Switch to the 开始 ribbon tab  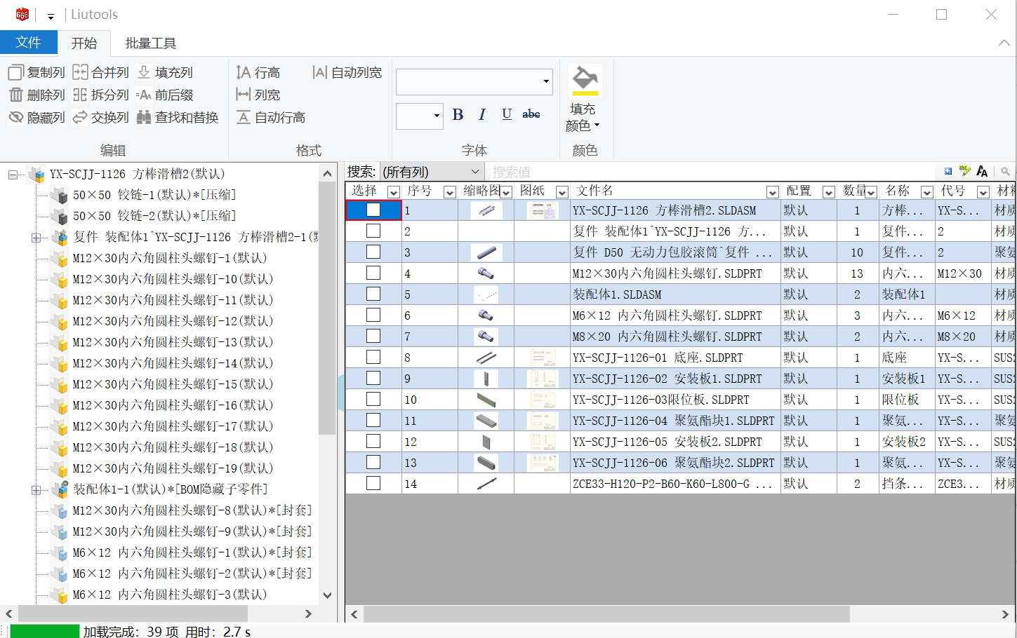pyautogui.click(x=84, y=43)
